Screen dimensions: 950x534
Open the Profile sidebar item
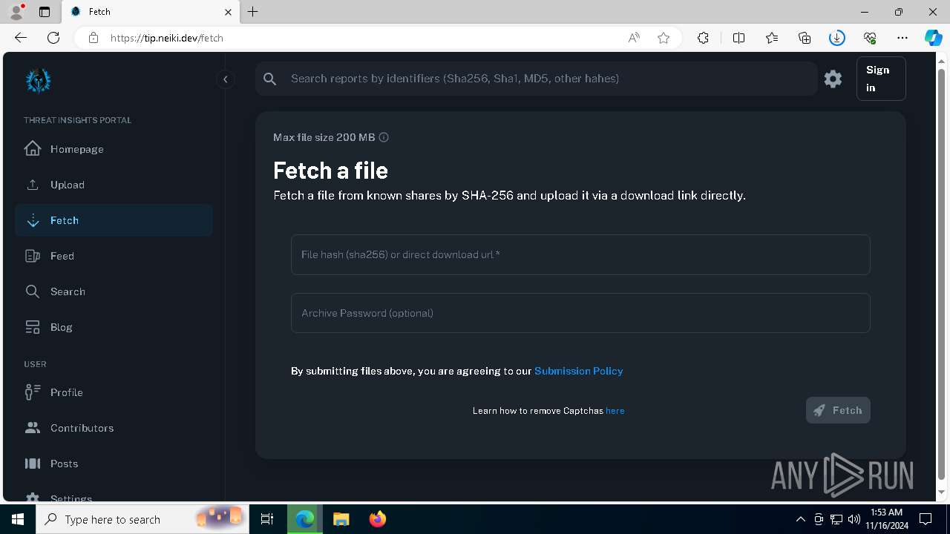[114, 392]
